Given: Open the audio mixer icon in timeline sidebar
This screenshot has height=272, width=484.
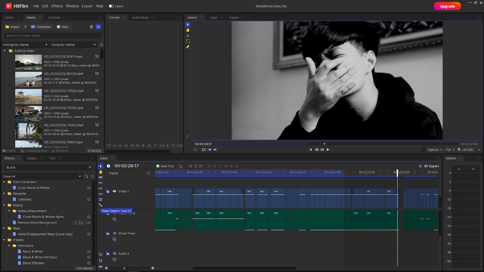Looking at the screenshot, I should point(101,254).
